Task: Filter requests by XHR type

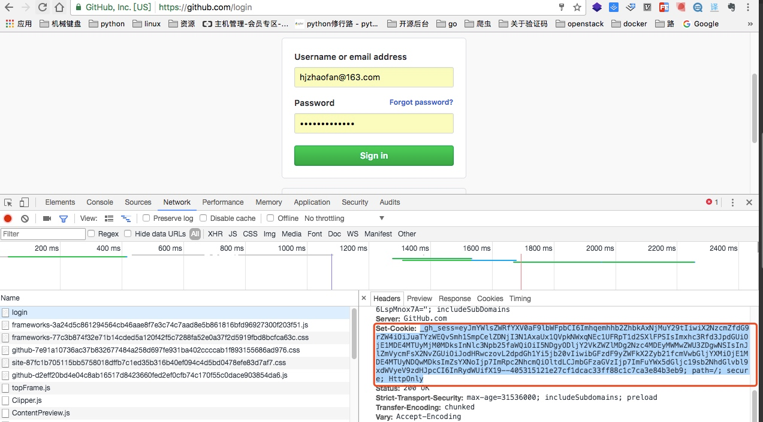Action: point(215,234)
